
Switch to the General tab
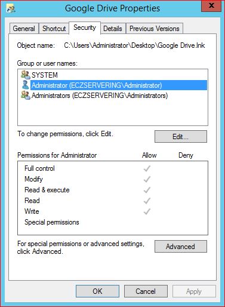click(x=24, y=29)
